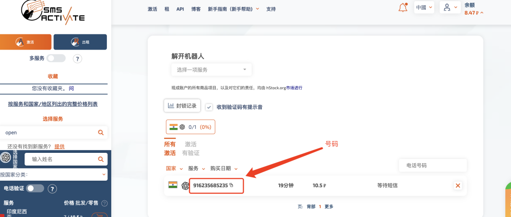Click the India OpenAI 0/1 (0%) badge
Viewport: 511px width, 217px height.
click(191, 127)
